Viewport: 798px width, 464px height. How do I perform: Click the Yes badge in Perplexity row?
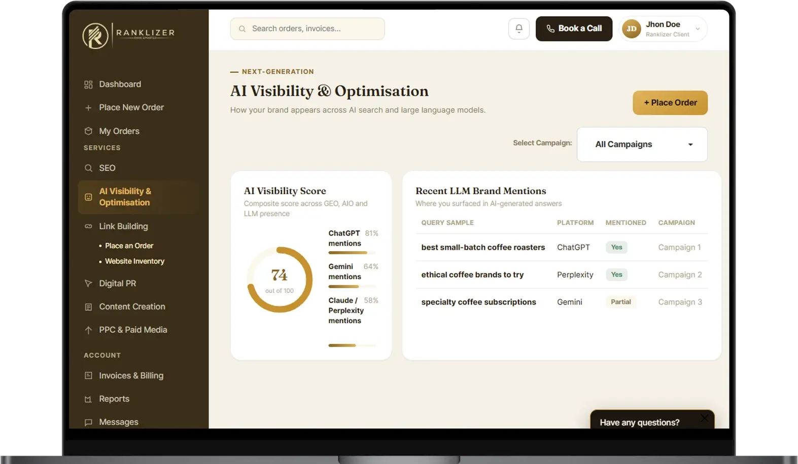(616, 275)
